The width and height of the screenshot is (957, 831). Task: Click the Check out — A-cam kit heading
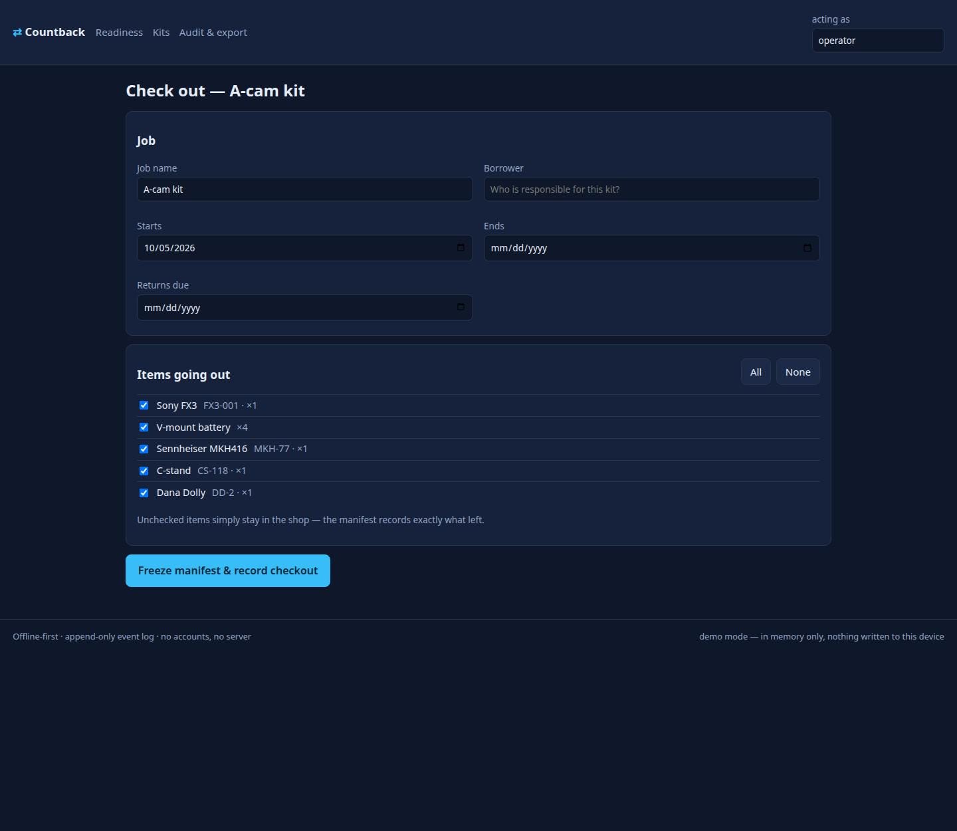215,91
